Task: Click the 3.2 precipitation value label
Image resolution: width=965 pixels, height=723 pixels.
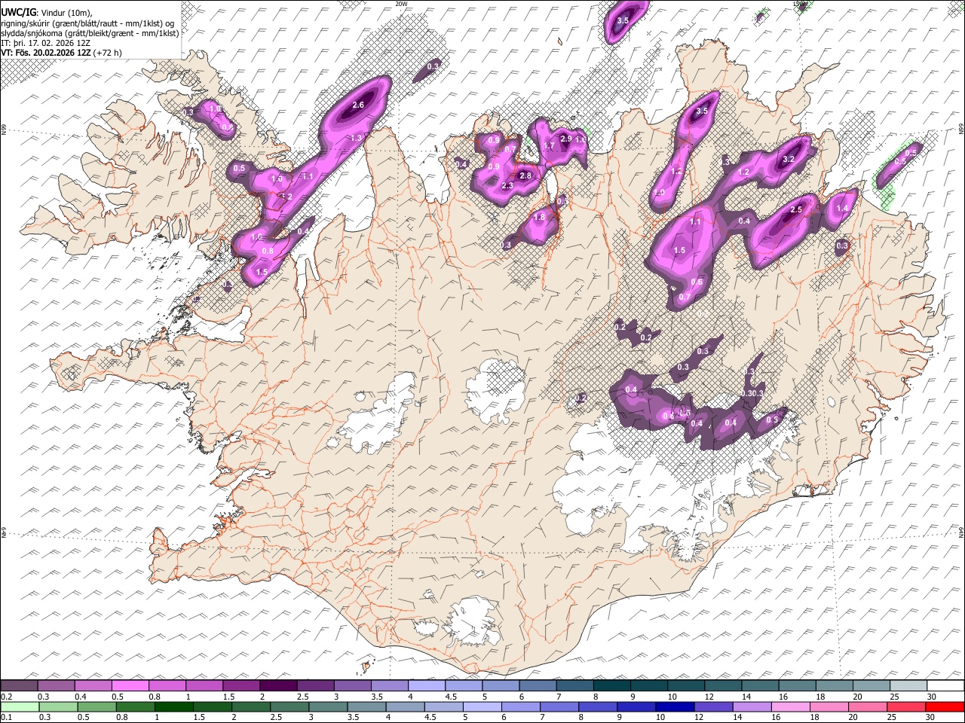Action: 789,160
